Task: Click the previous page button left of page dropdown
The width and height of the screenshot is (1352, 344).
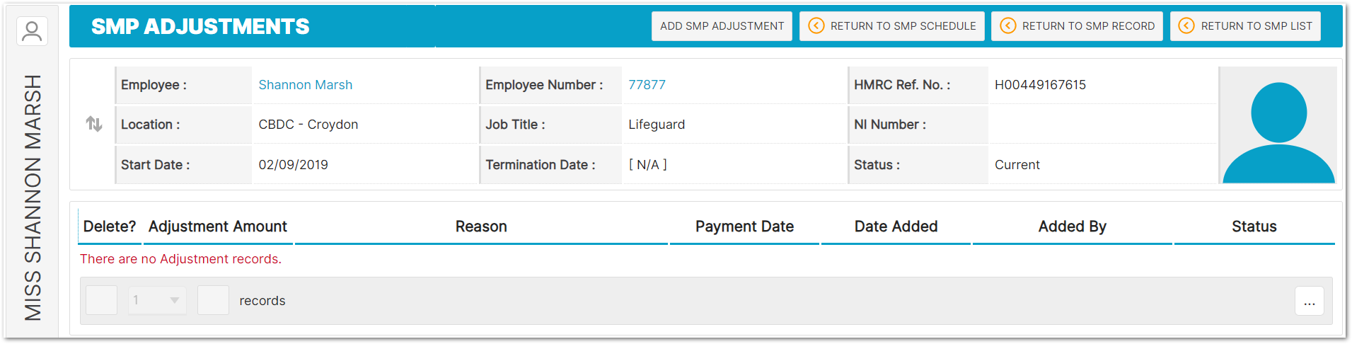Action: coord(101,301)
